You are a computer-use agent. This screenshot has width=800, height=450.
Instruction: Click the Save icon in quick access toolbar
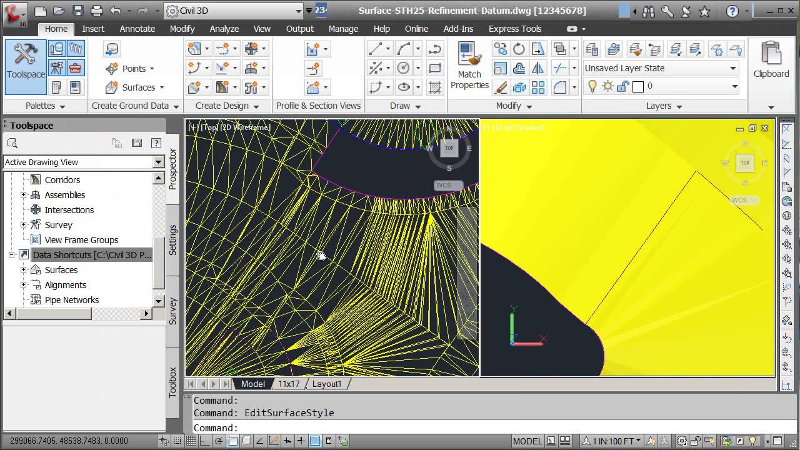tap(77, 11)
